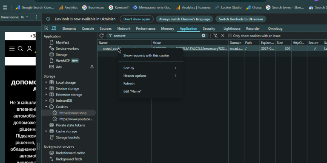Choose Refresh in the context menu
This screenshot has width=327, height=163.
coord(151,83)
